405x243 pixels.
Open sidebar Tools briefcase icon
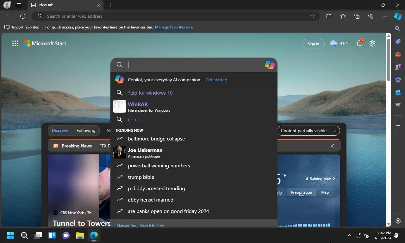point(398,54)
